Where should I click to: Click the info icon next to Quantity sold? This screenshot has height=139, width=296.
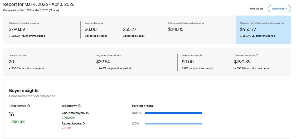pos(25,55)
